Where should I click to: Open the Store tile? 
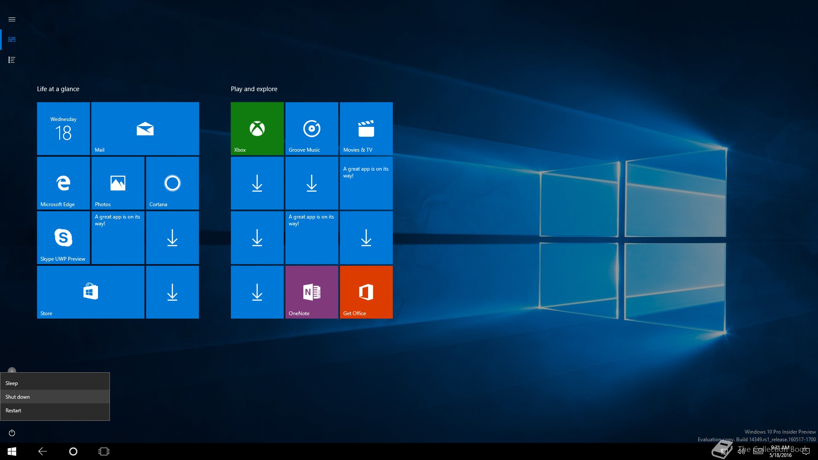tap(91, 292)
